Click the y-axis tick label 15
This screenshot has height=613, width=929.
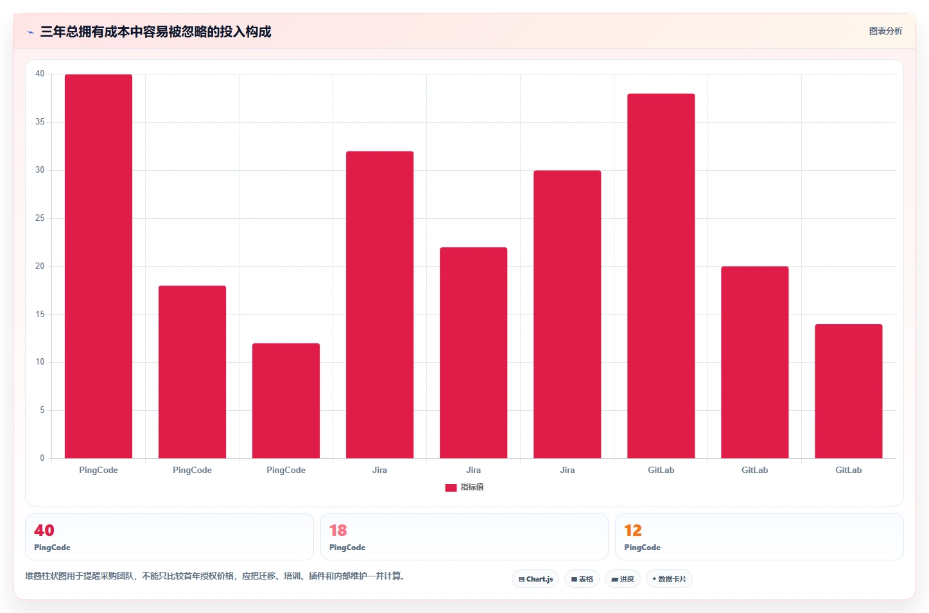point(40,314)
